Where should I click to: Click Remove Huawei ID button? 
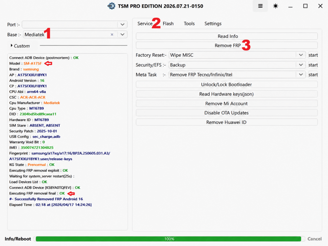tap(227, 122)
